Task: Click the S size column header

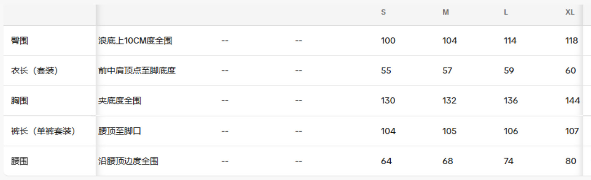Action: (383, 12)
